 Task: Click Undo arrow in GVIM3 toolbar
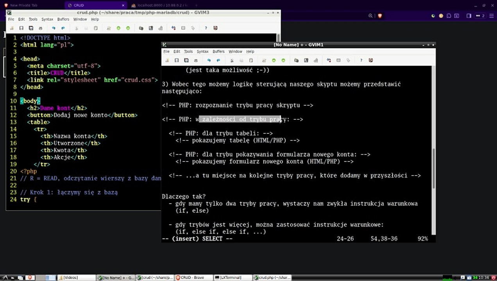click(54, 28)
